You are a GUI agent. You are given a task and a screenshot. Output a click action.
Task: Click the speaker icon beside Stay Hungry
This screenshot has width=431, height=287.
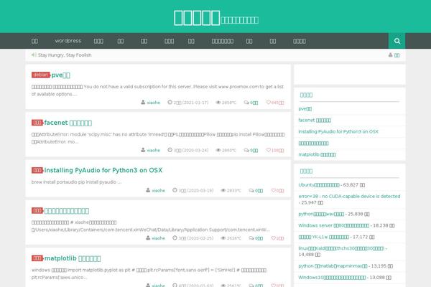(34, 55)
